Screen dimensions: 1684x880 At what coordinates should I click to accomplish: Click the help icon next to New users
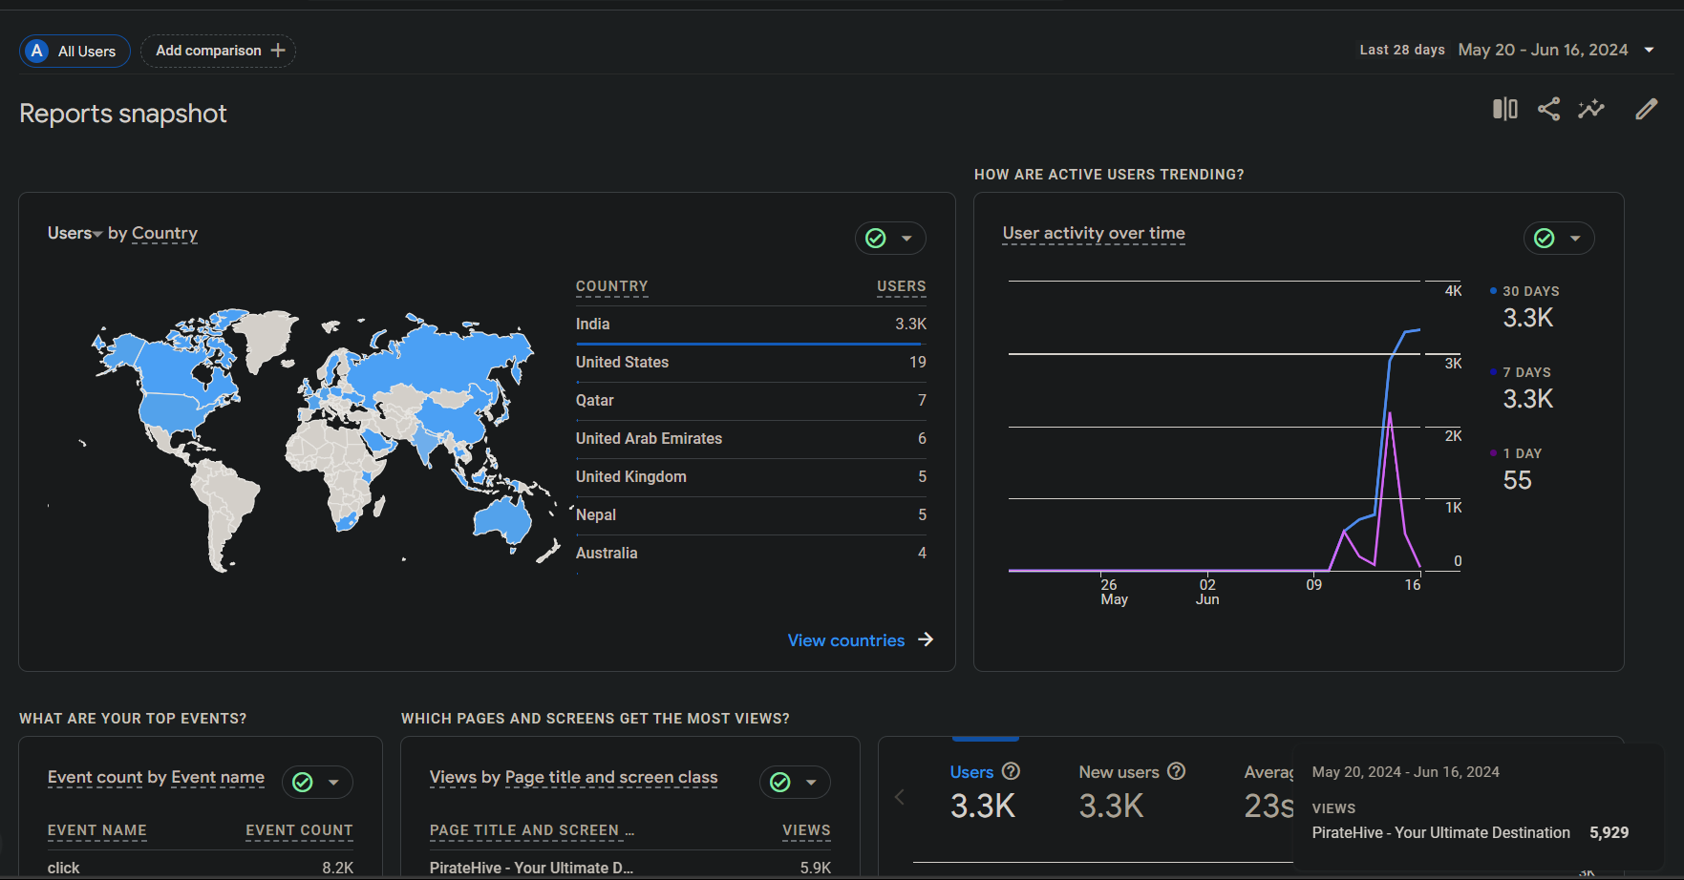[1177, 771]
